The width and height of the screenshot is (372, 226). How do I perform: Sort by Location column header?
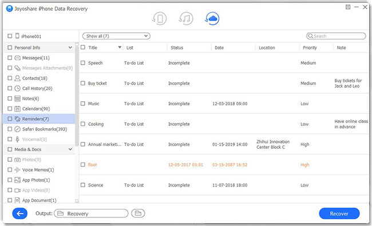[267, 47]
